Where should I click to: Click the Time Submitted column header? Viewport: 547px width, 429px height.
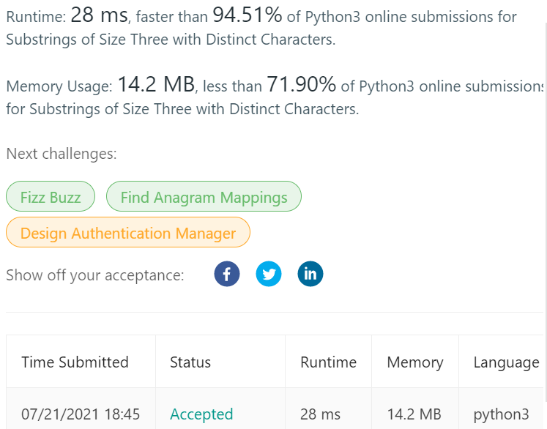tap(75, 362)
